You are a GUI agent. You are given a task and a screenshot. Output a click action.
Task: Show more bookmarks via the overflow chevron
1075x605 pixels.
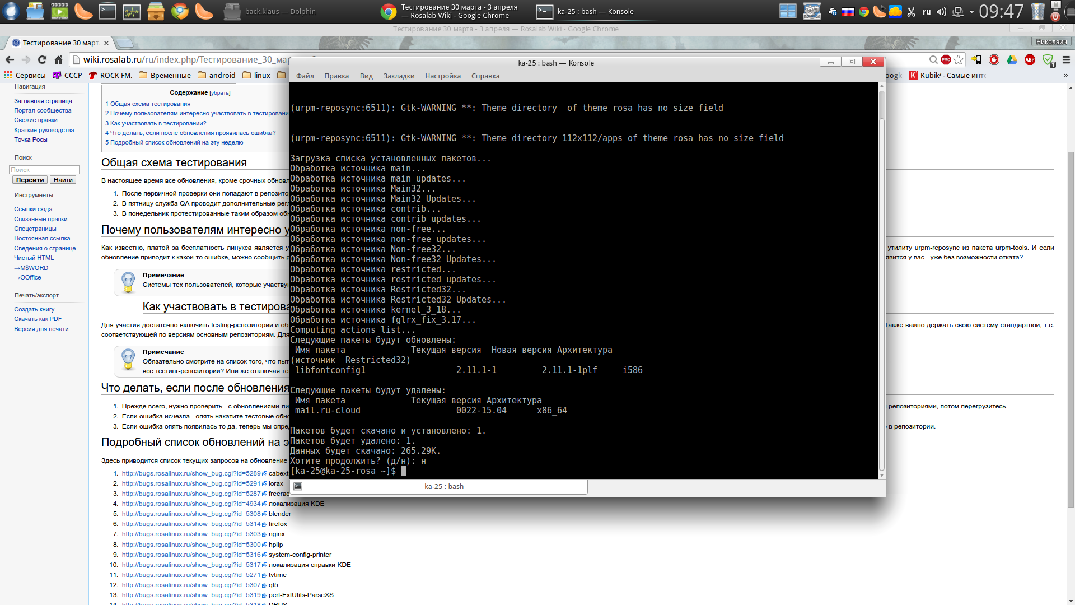[1065, 75]
